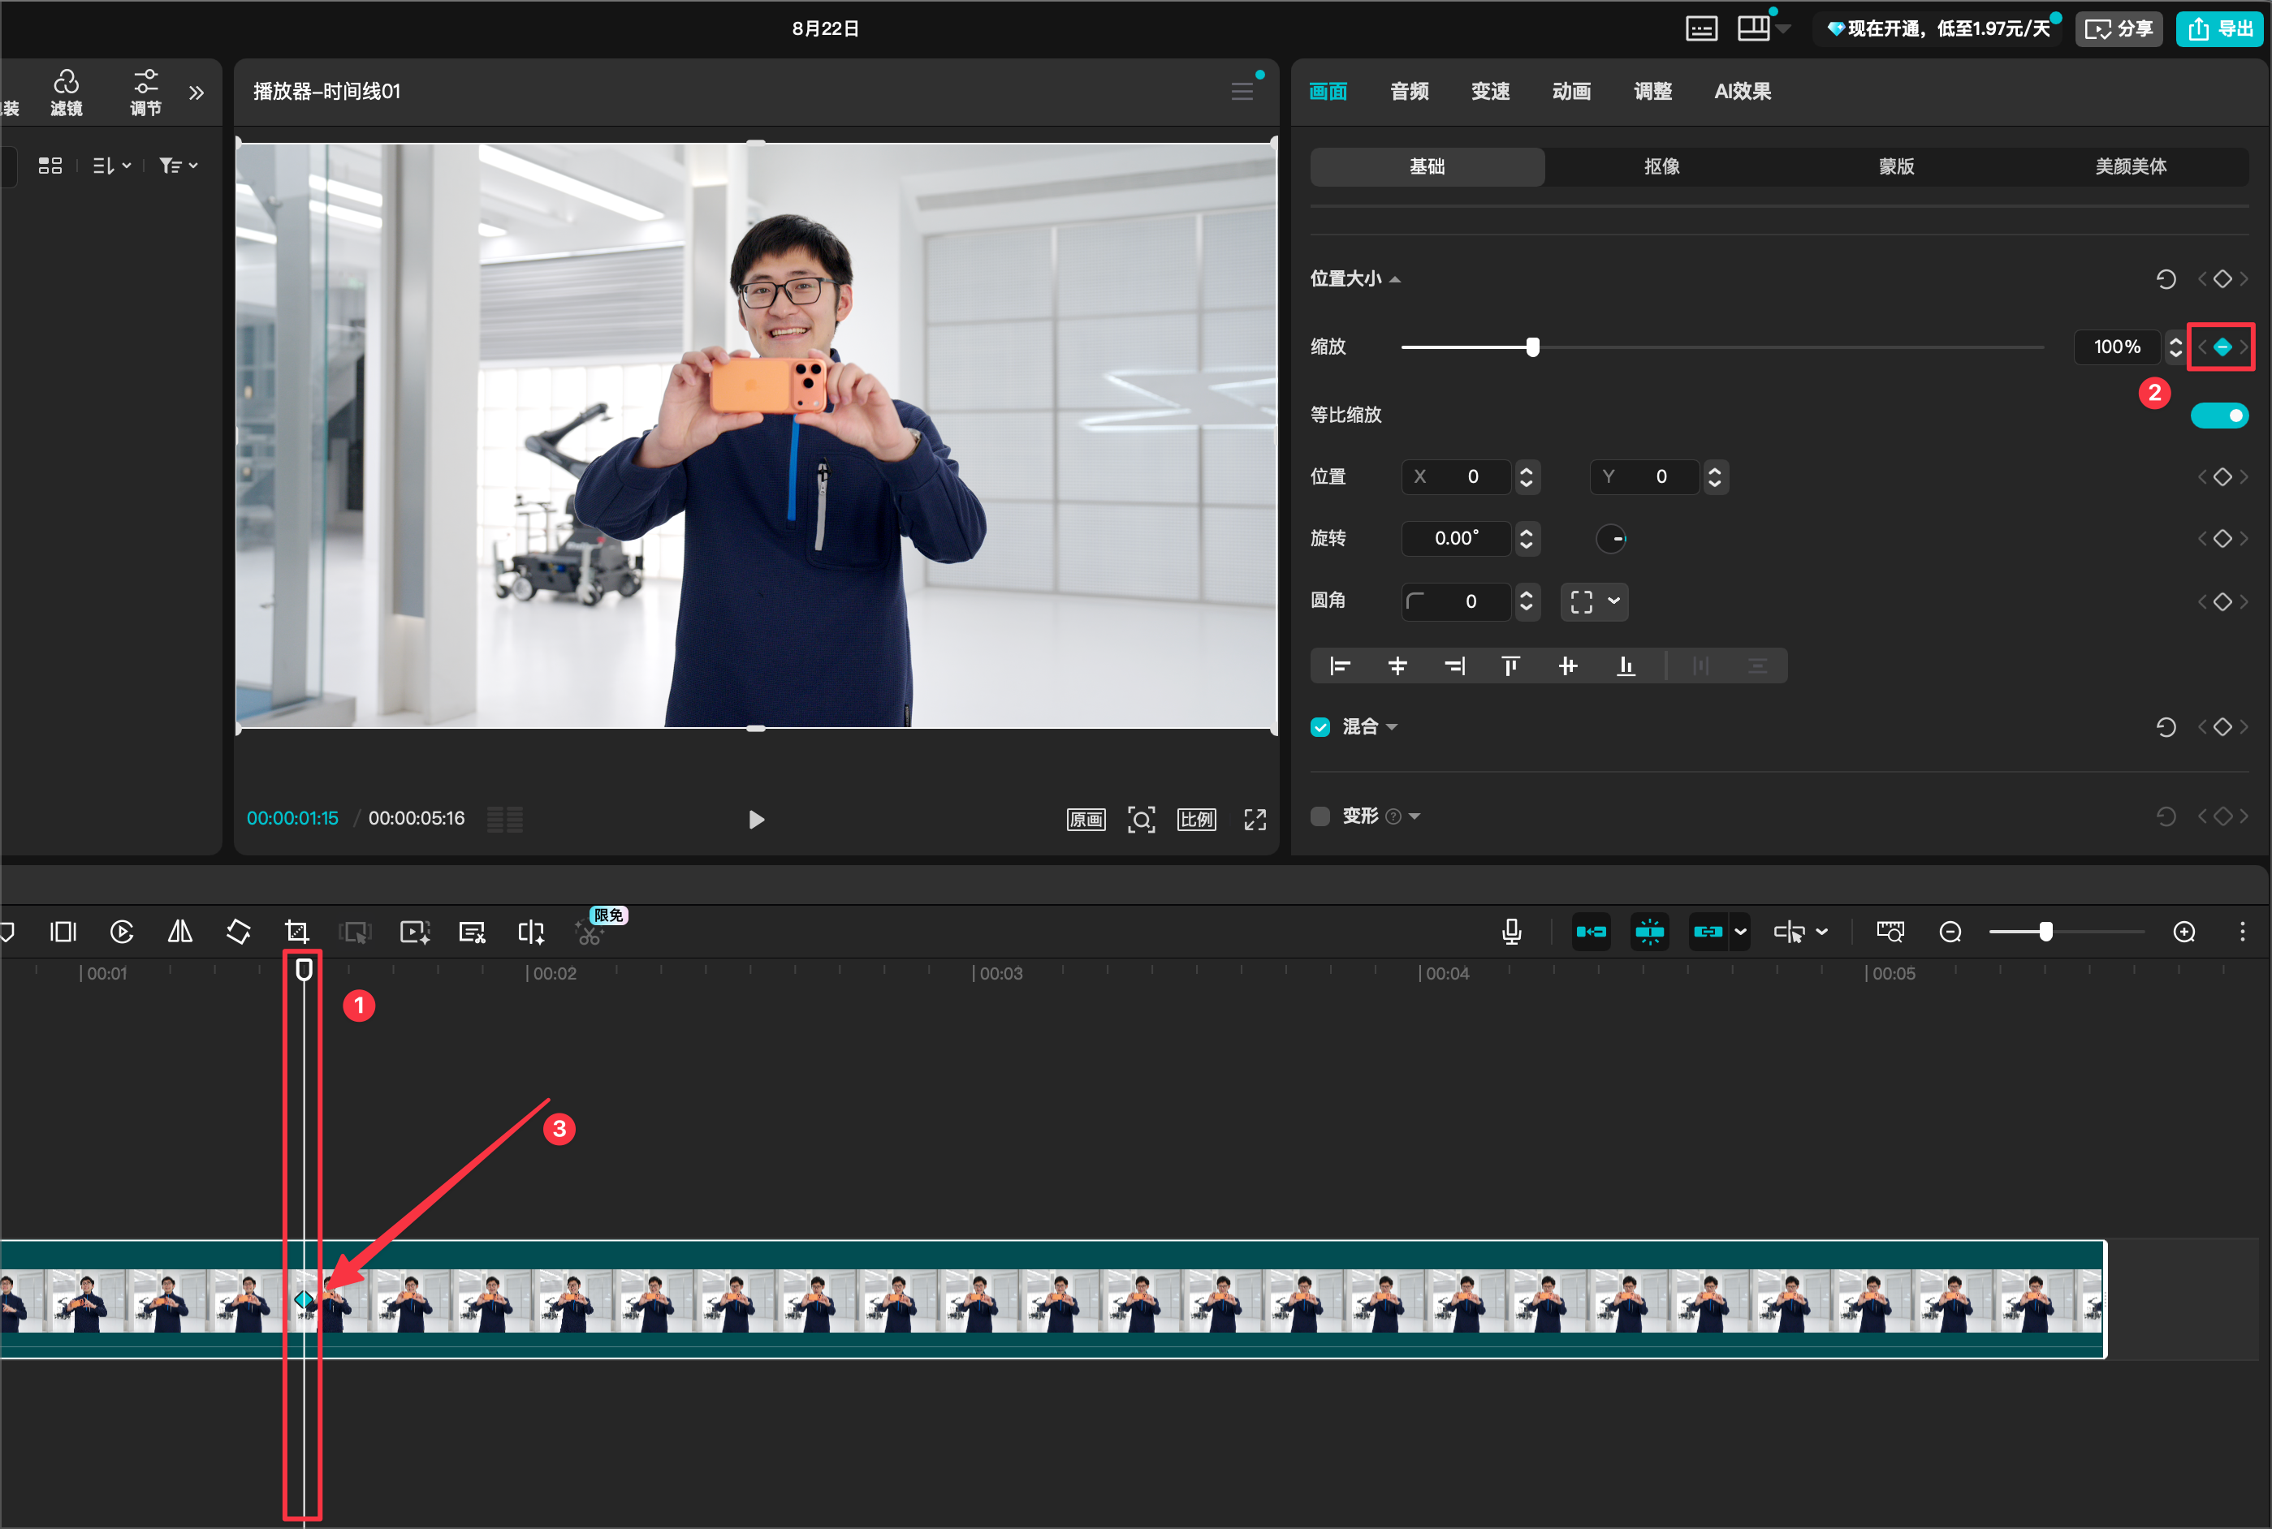
Task: Click the position X input field
Action: pyautogui.click(x=1458, y=477)
